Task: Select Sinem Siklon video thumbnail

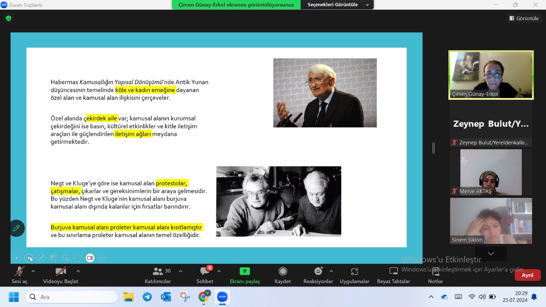Action: [491, 221]
